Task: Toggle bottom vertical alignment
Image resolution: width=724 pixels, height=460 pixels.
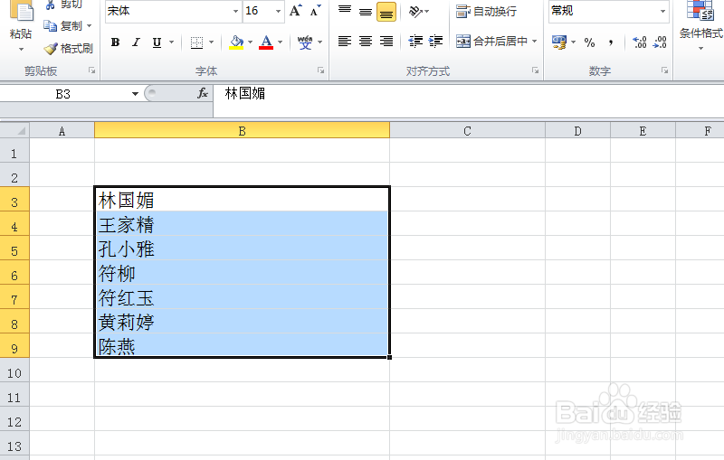Action: (386, 11)
